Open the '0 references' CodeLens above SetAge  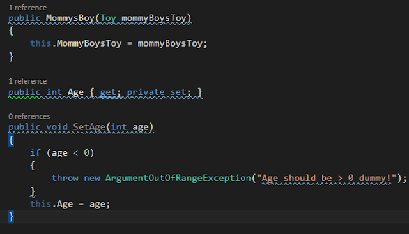[29, 116]
